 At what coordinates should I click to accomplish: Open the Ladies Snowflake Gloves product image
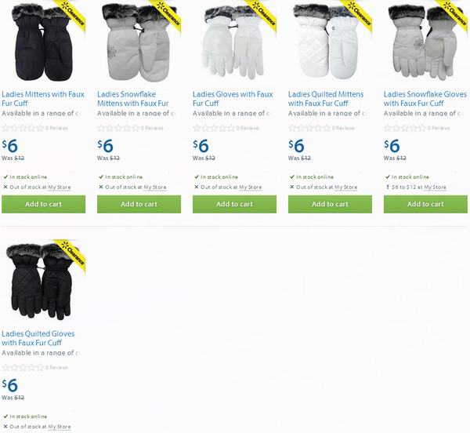point(425,42)
